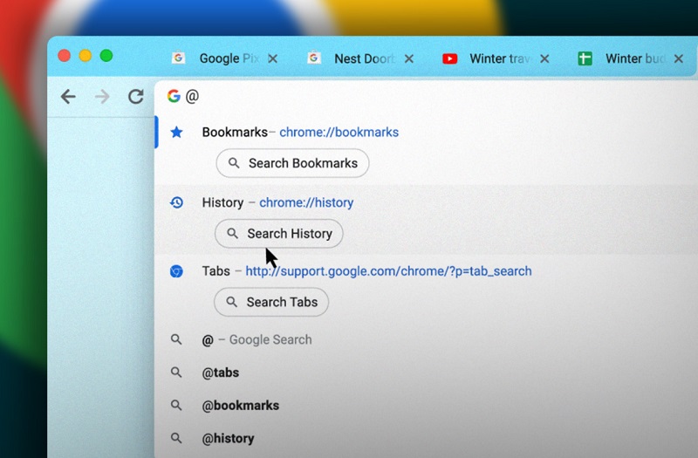The image size is (698, 458).
Task: Click the browser back arrow
Action: coord(68,97)
